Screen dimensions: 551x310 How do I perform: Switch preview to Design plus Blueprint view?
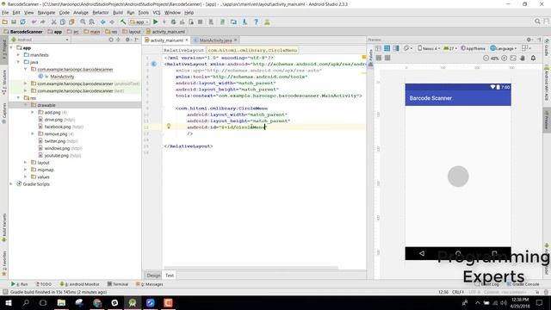396,48
